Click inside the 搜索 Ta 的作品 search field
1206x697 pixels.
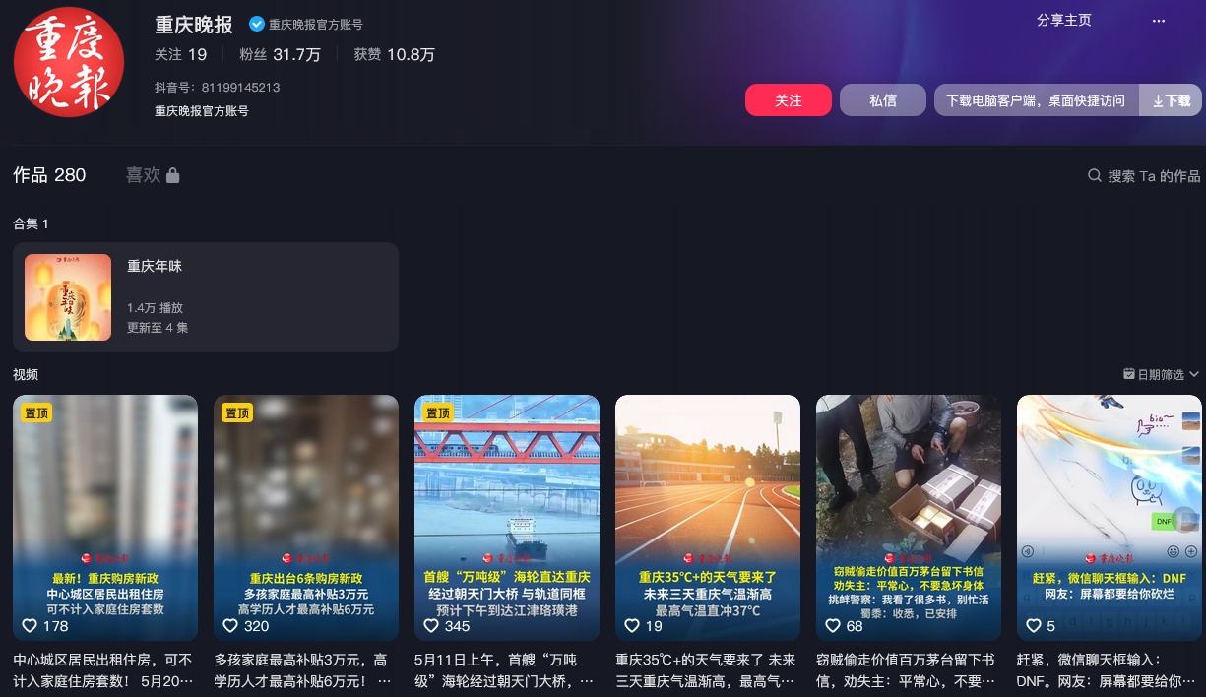tap(1144, 176)
